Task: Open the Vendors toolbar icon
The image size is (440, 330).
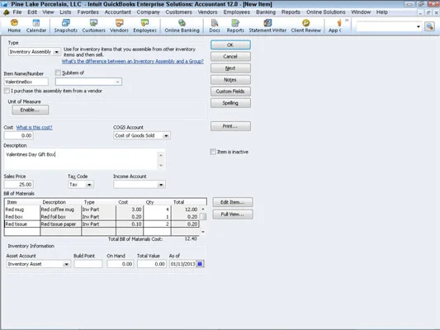Action: (119, 26)
